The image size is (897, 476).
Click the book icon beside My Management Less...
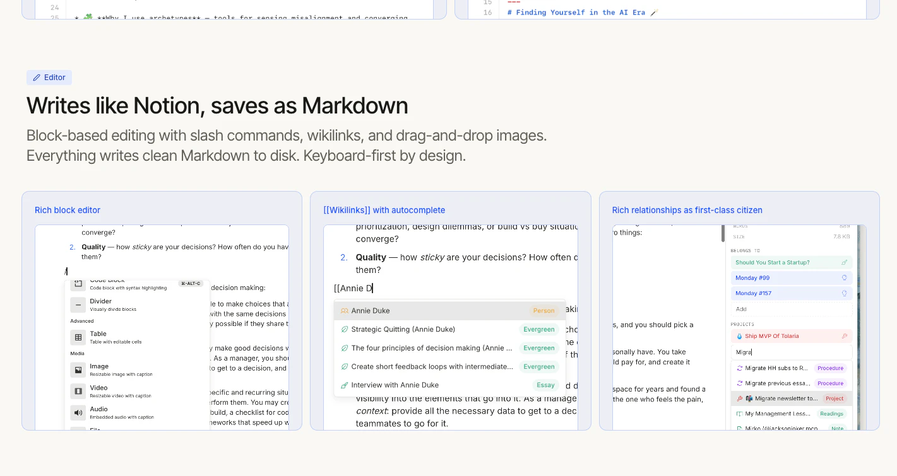click(739, 414)
